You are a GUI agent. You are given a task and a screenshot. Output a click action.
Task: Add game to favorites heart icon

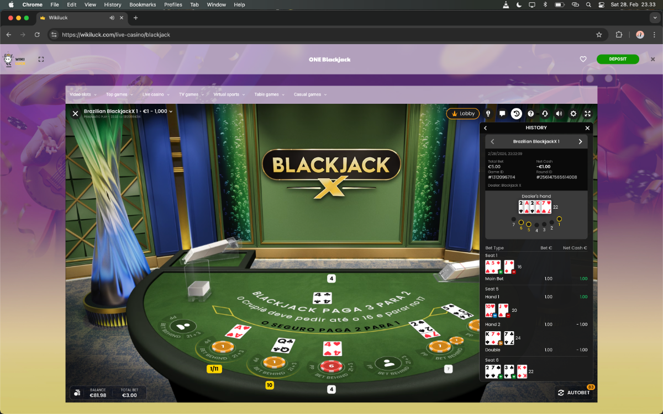[583, 59]
